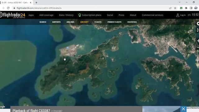199x112 pixels.
Task: Share this page icon
Action: [170, 8]
